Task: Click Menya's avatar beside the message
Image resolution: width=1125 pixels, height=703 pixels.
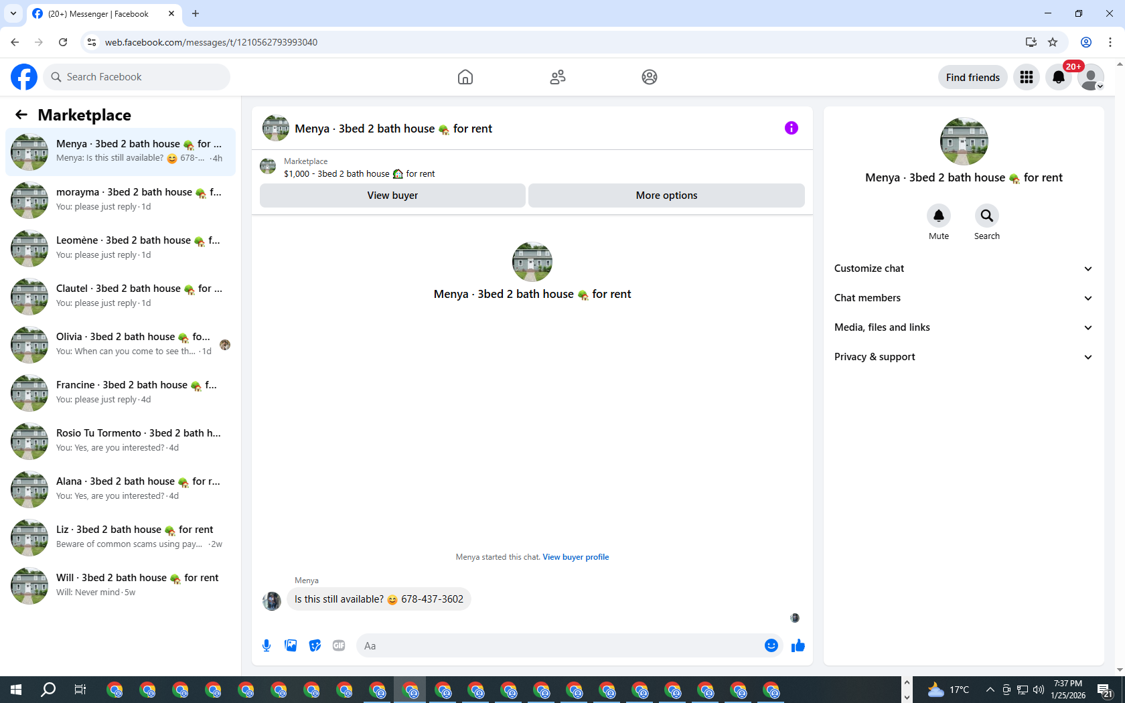Action: click(x=272, y=601)
